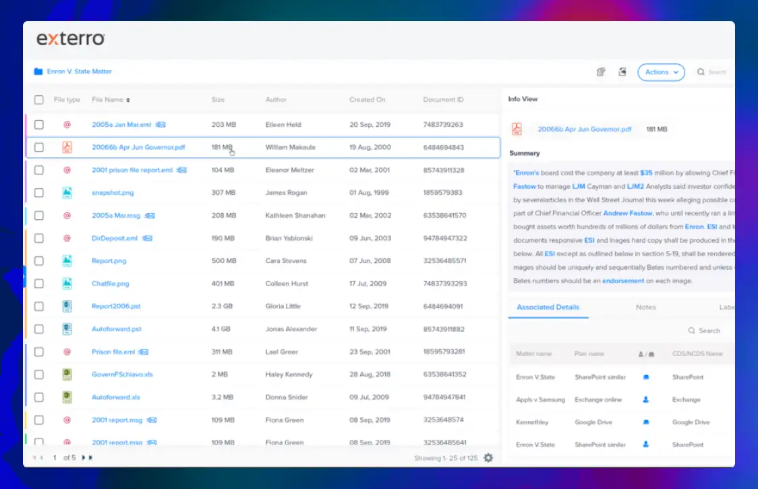758x489 pixels.
Task: Open the table settings gear icon
Action: [x=488, y=457]
